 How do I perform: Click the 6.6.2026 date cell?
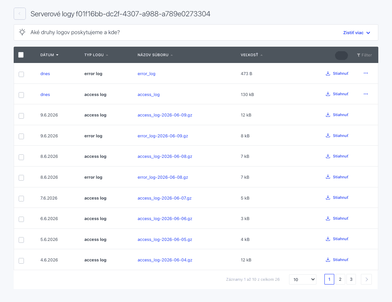click(49, 219)
